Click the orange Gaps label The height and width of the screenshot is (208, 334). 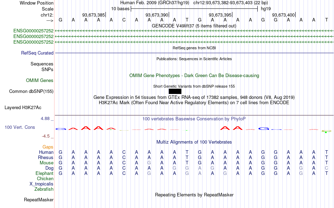point(48,147)
